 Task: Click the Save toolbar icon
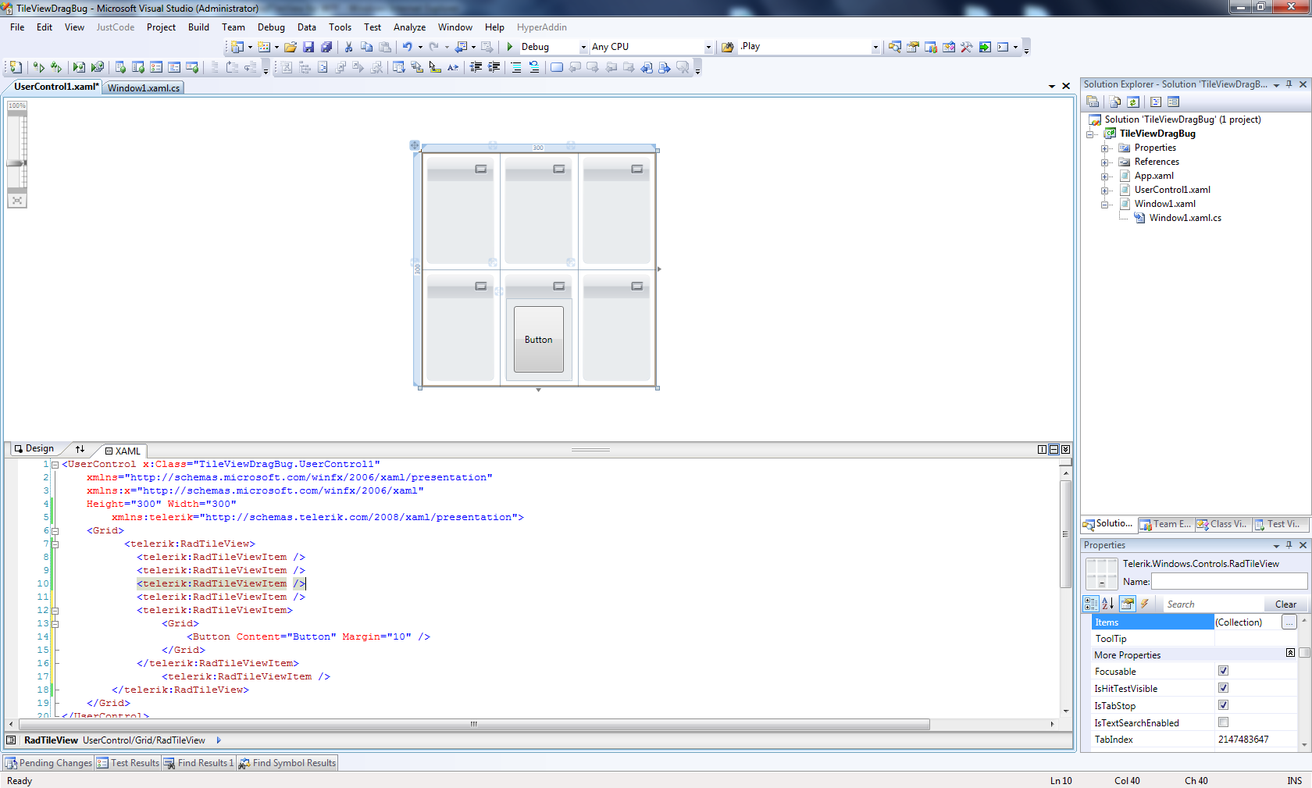308,47
